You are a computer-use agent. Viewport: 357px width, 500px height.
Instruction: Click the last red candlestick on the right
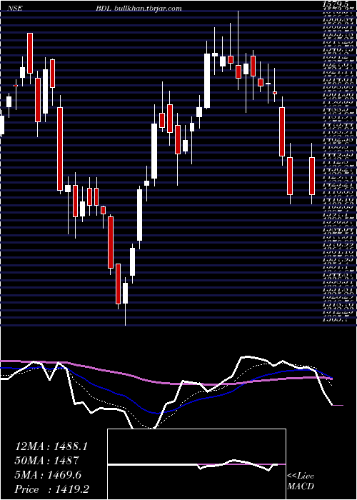pyautogui.click(x=312, y=175)
